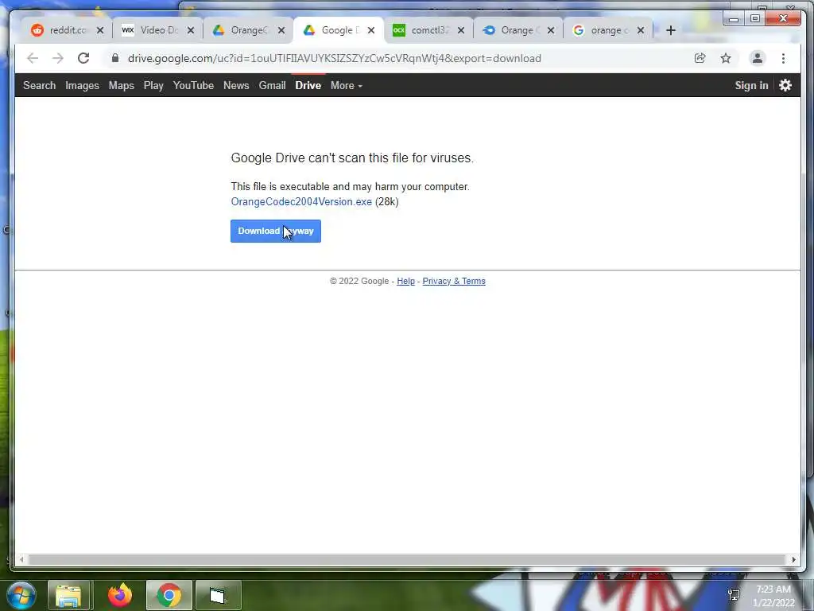Click the share page icon
Screen dimensions: 814x611
coord(700,58)
